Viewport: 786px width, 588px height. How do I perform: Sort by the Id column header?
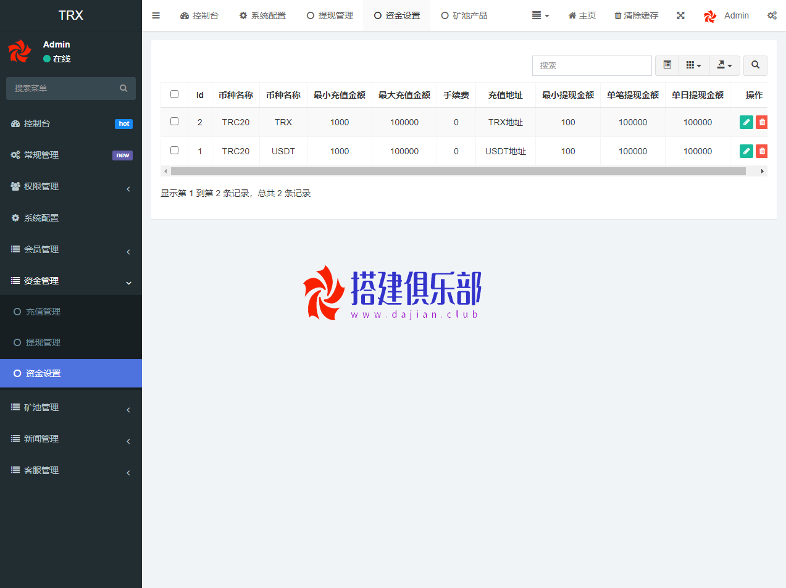point(200,95)
